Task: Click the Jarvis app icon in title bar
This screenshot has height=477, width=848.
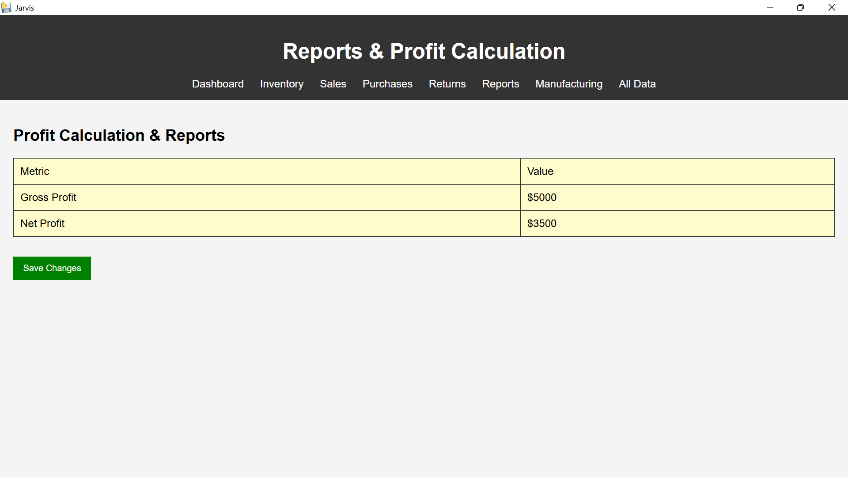Action: [x=6, y=8]
